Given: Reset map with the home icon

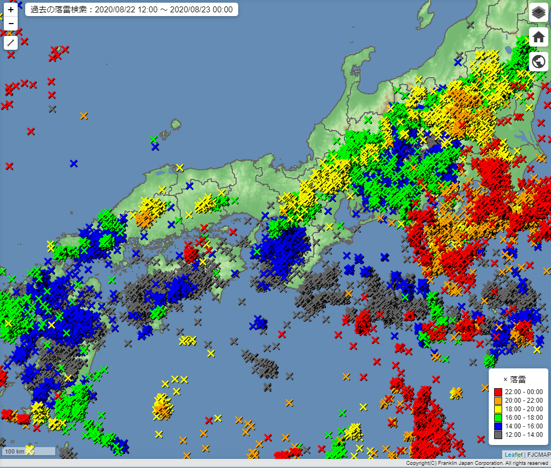Looking at the screenshot, I should tap(538, 37).
